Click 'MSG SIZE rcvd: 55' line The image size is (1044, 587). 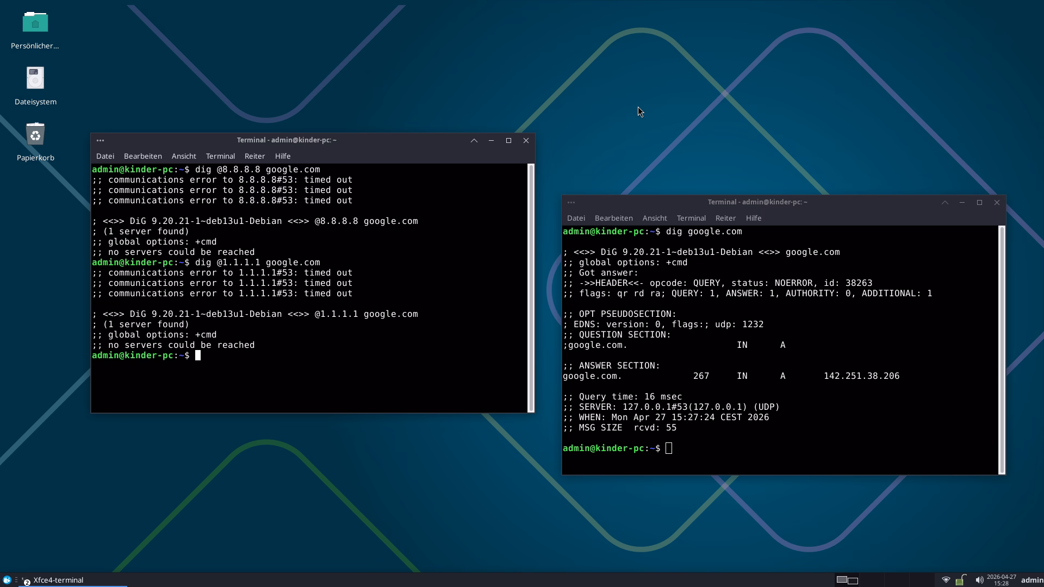(x=620, y=428)
